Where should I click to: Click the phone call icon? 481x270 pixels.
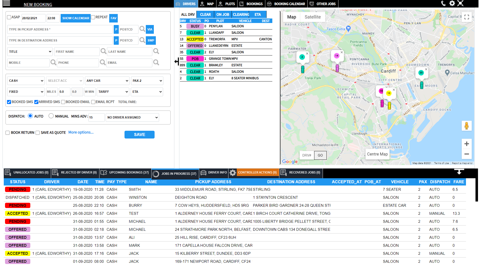[x=443, y=3]
